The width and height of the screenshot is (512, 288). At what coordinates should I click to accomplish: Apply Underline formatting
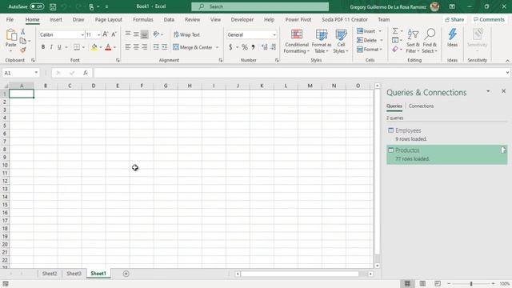point(59,47)
